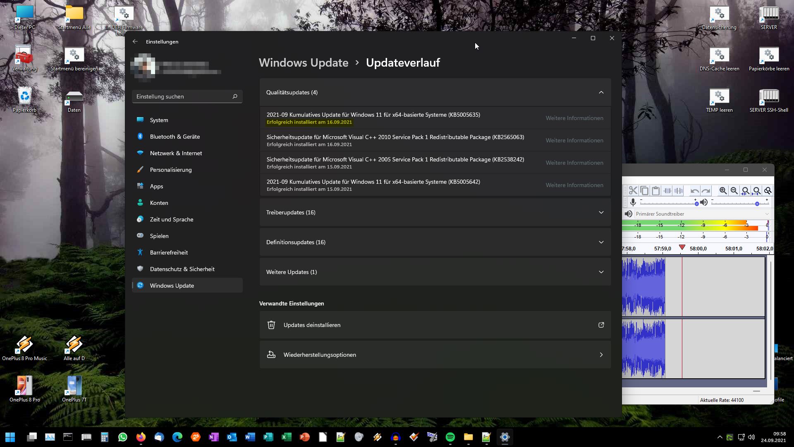Viewport: 794px width, 447px height.
Task: Expand the Definitionsupdates (16) section
Action: pos(435,242)
